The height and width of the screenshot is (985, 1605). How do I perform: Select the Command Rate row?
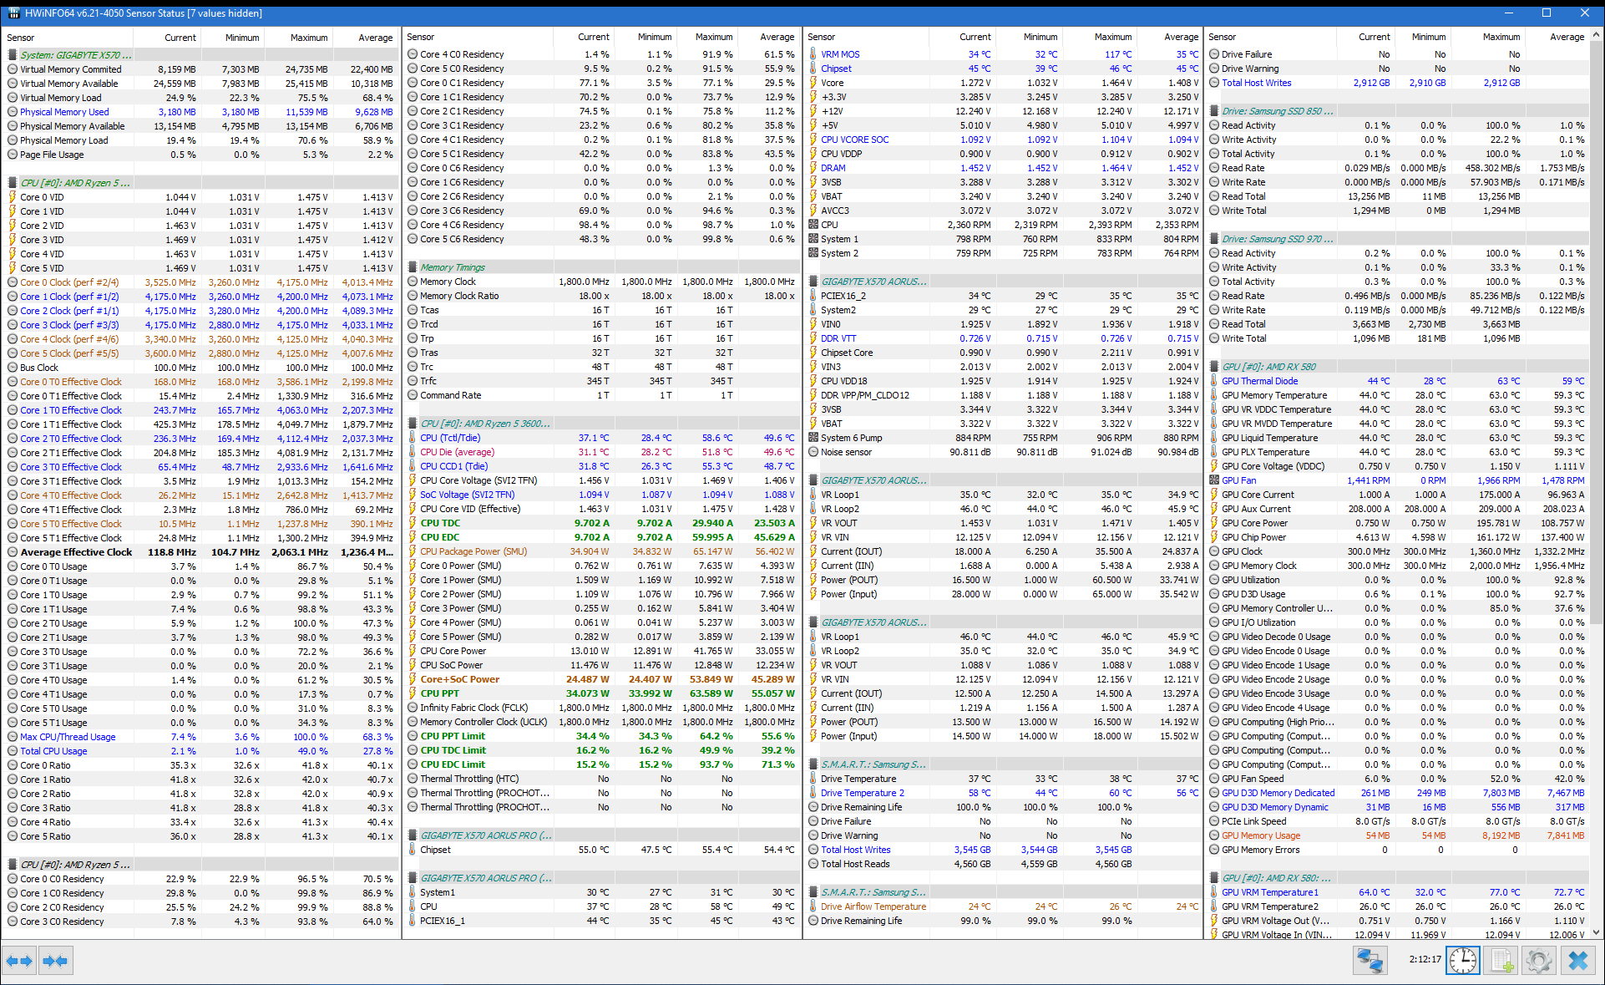coord(601,395)
